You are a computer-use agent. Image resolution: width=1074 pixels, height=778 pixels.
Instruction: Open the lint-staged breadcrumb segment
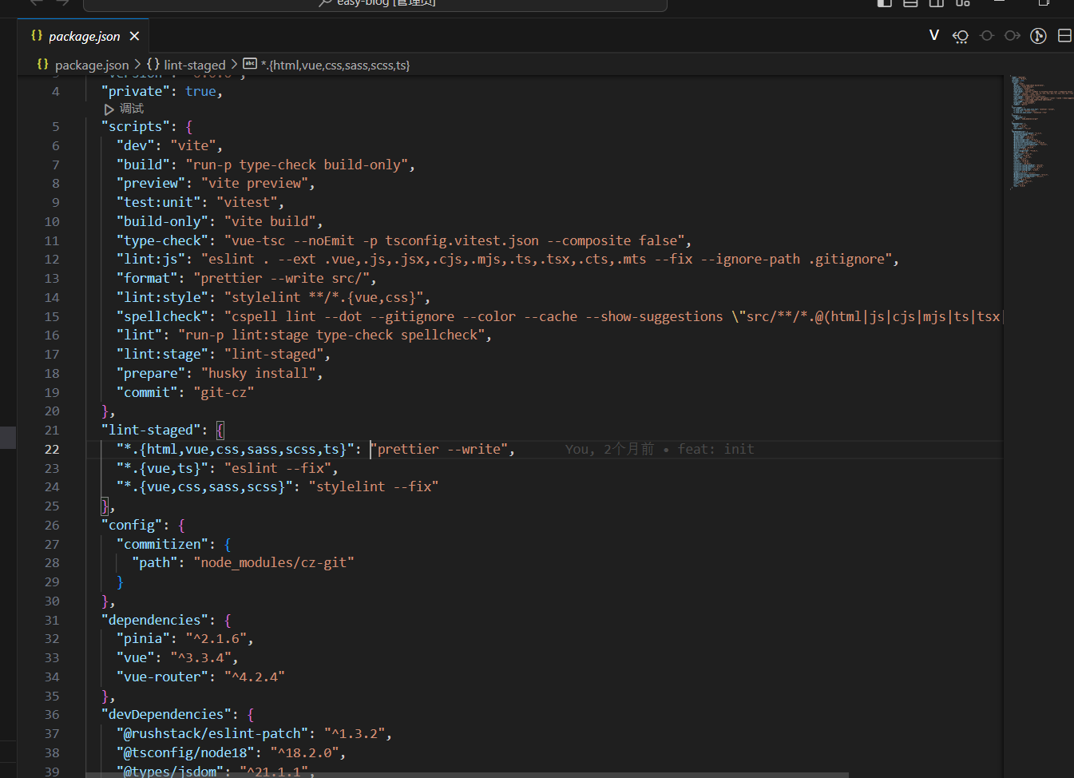[194, 65]
